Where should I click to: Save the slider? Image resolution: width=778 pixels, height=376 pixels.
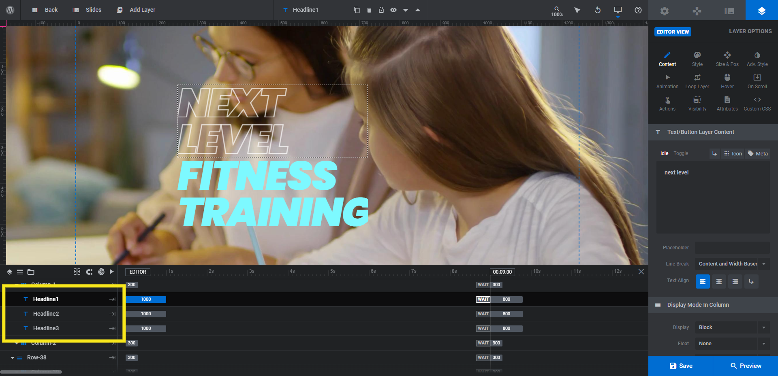(x=681, y=366)
